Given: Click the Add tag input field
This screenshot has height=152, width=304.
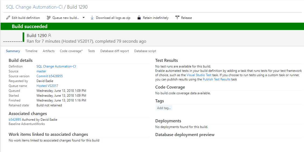Looking at the screenshot, I should tap(164, 108).
